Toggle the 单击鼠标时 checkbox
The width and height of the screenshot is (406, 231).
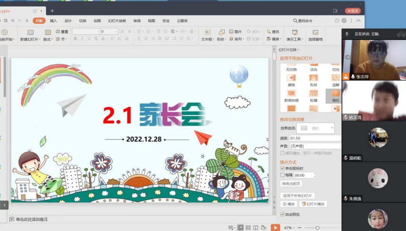(282, 169)
